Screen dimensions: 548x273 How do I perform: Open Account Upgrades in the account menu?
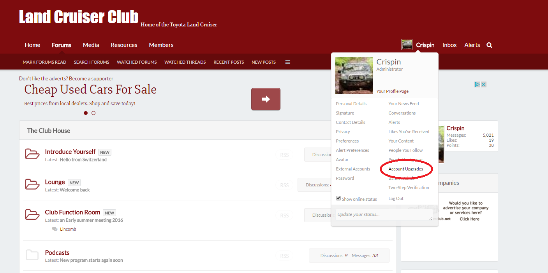pyautogui.click(x=406, y=169)
